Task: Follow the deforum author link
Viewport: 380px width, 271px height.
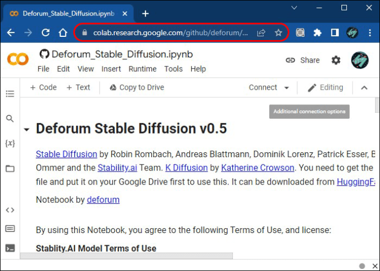Action: 103,200
